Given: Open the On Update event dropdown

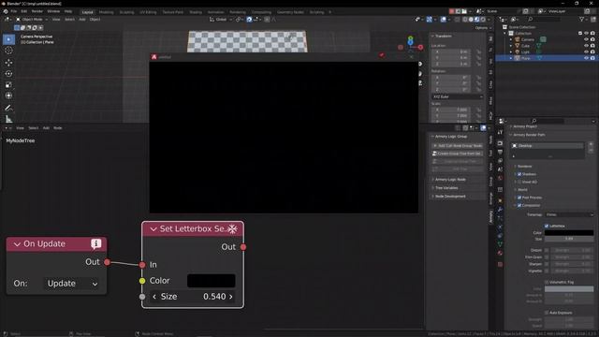Looking at the screenshot, I should 72,284.
